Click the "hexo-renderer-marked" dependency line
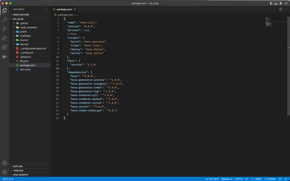Viewport: 290px width, 181px height. point(95,99)
